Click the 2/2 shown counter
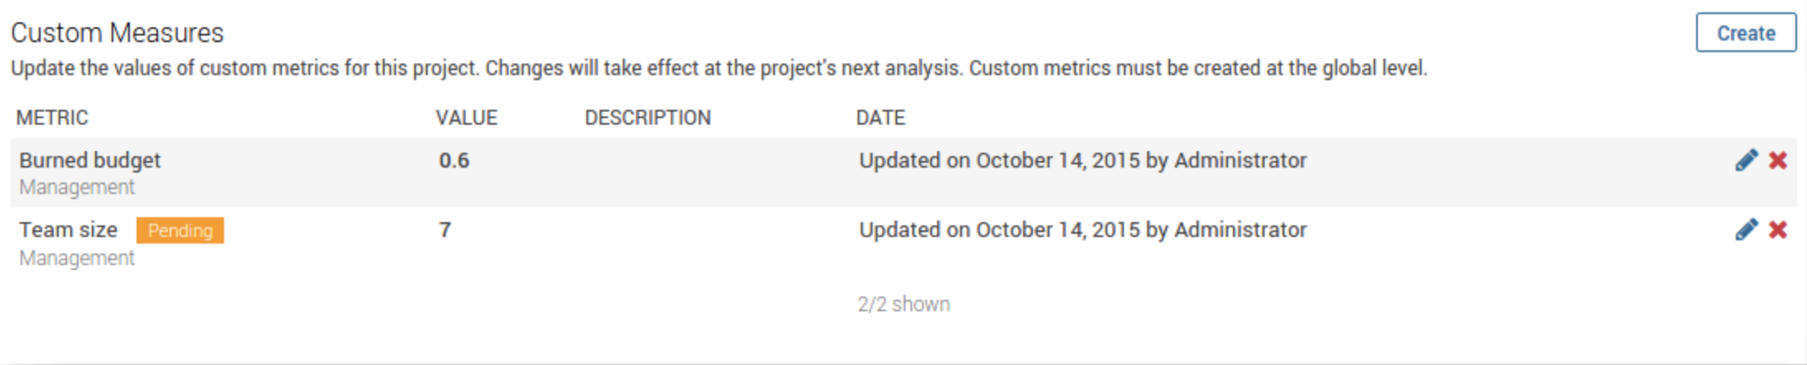This screenshot has height=365, width=1807. click(903, 305)
